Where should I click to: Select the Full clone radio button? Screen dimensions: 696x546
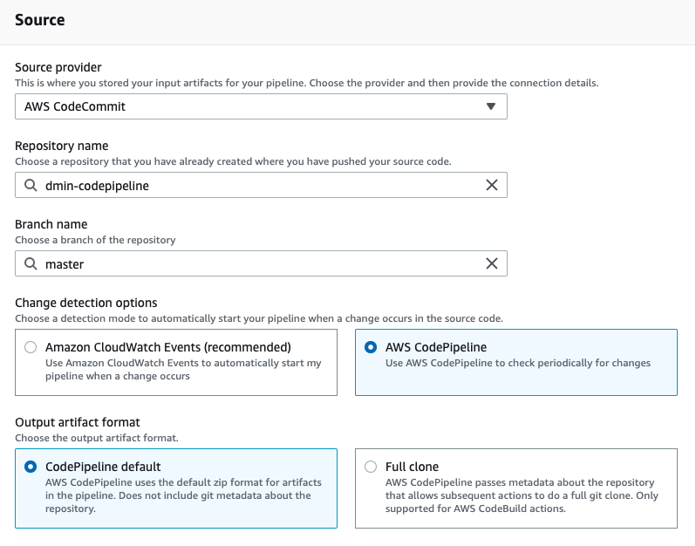point(372,467)
